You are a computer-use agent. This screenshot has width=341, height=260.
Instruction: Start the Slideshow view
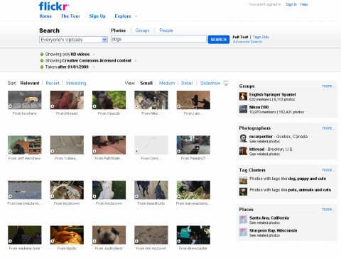click(210, 83)
